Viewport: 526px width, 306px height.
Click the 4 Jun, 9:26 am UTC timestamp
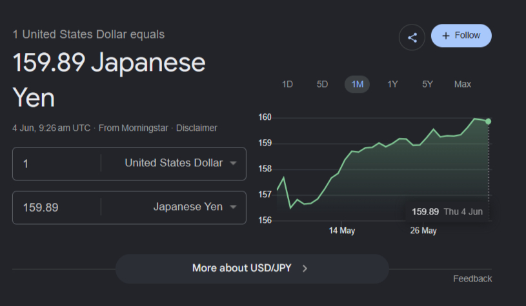point(52,128)
